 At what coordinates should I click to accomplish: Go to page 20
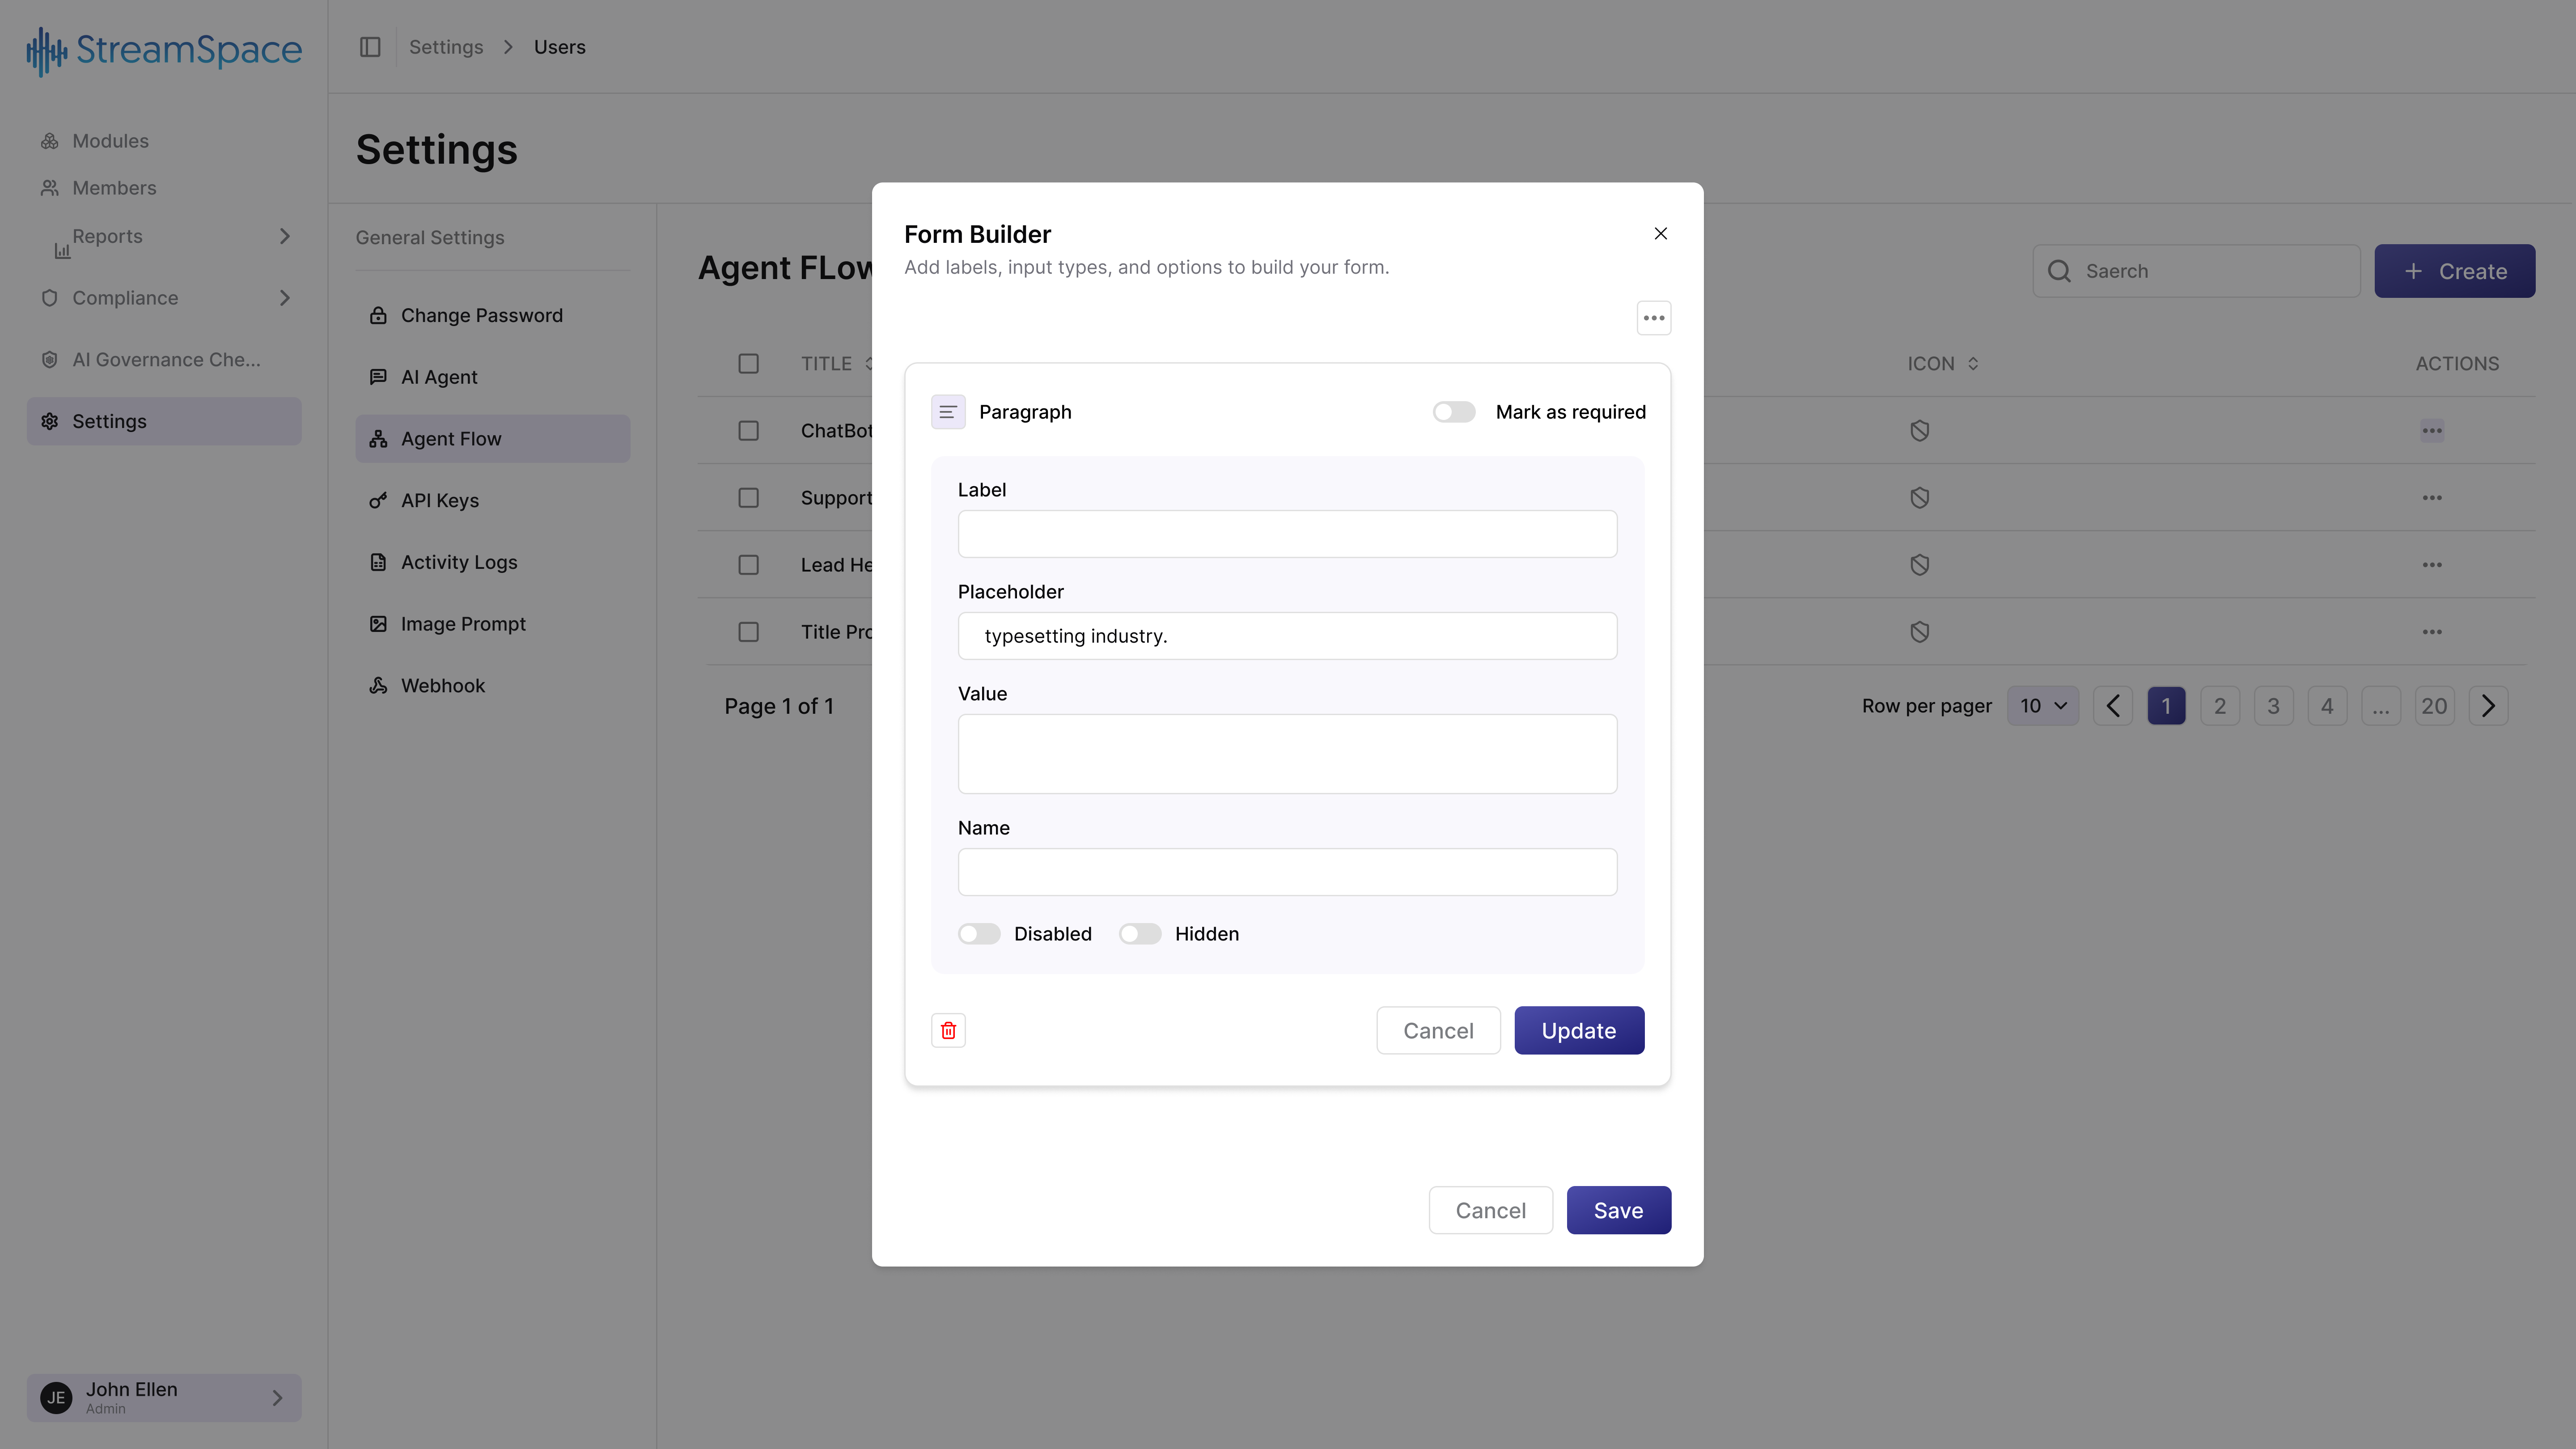point(2434,706)
